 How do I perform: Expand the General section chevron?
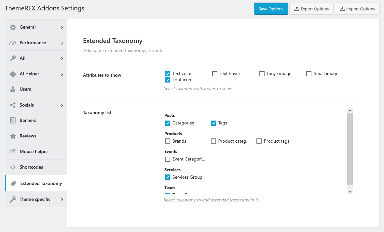pos(62,27)
